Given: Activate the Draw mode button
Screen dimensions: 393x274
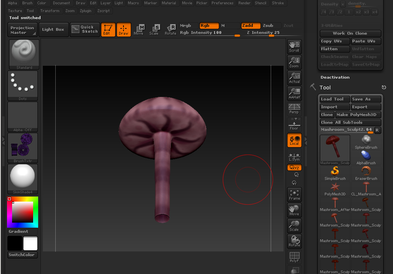Looking at the screenshot, I should click(123, 30).
